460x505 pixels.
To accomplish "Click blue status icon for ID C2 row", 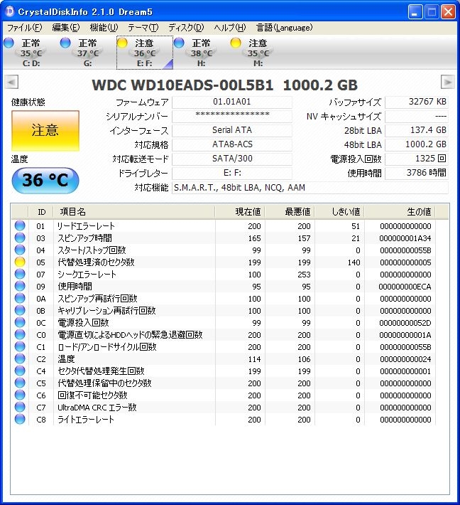I will click(x=20, y=358).
